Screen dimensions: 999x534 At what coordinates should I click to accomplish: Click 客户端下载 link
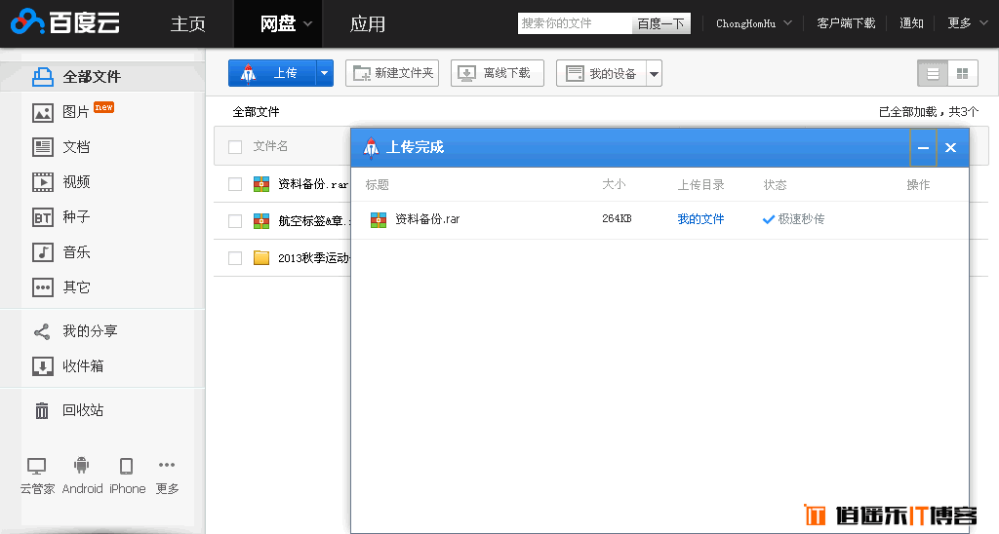point(846,23)
